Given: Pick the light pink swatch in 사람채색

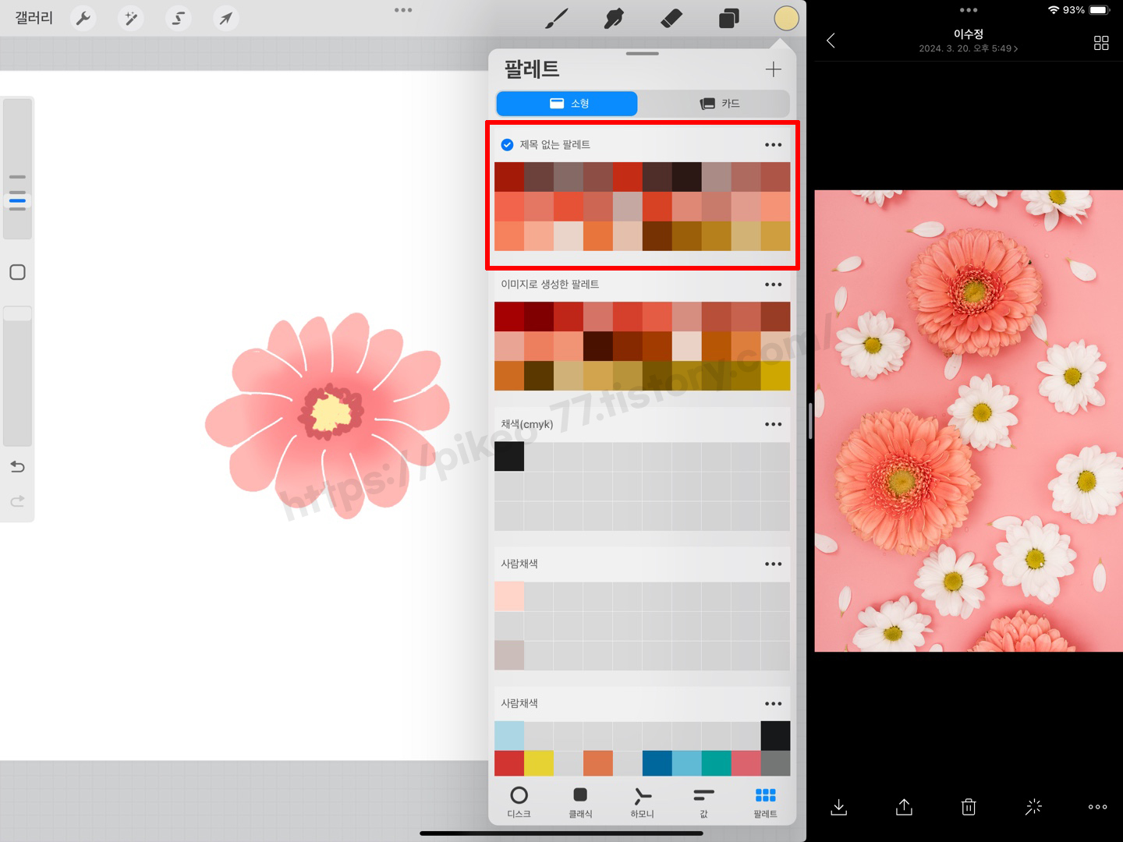Looking at the screenshot, I should pos(509,596).
